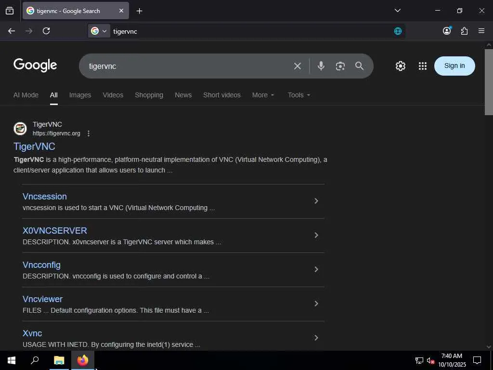Open Google quick settings gear
Screen dimensions: 493x370
400,66
